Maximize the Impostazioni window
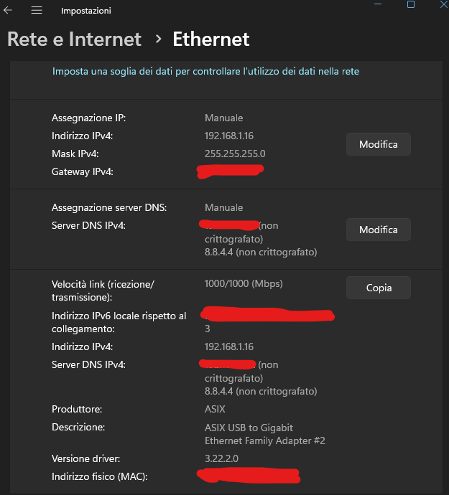Image resolution: width=449 pixels, height=495 pixels. [411, 4]
